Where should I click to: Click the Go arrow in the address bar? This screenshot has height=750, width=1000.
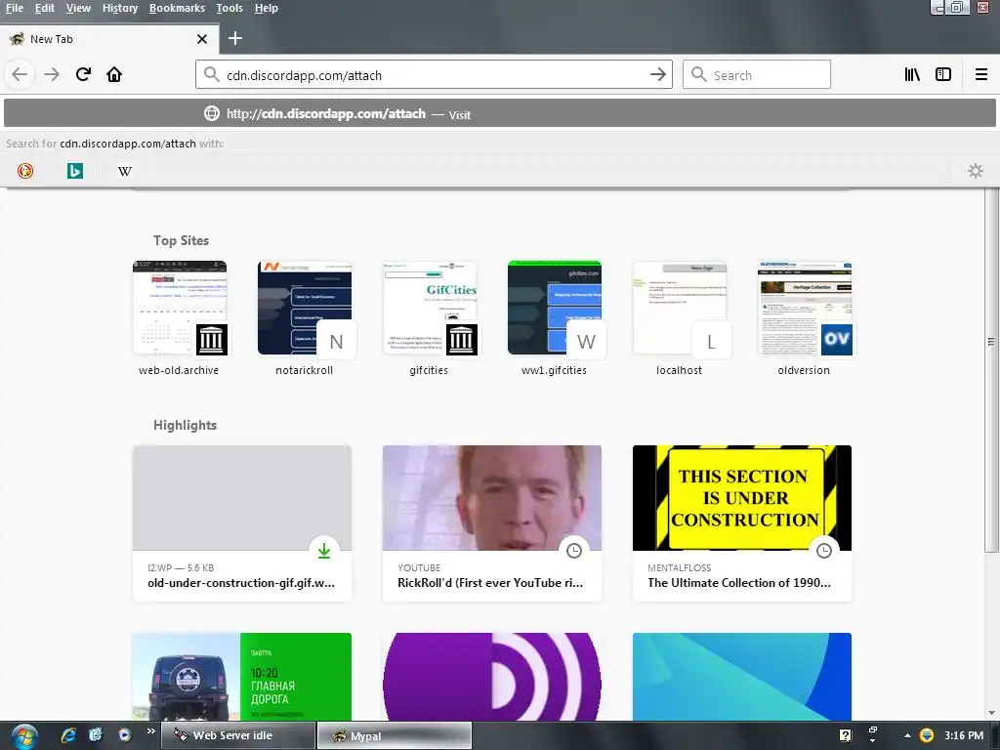pyautogui.click(x=657, y=74)
